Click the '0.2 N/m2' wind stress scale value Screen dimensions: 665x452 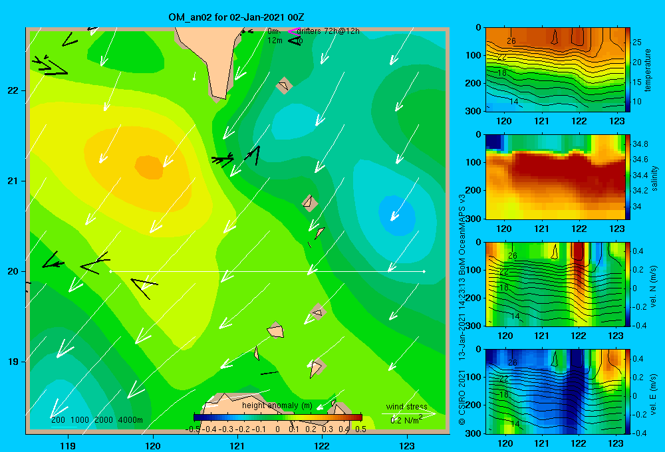point(406,420)
